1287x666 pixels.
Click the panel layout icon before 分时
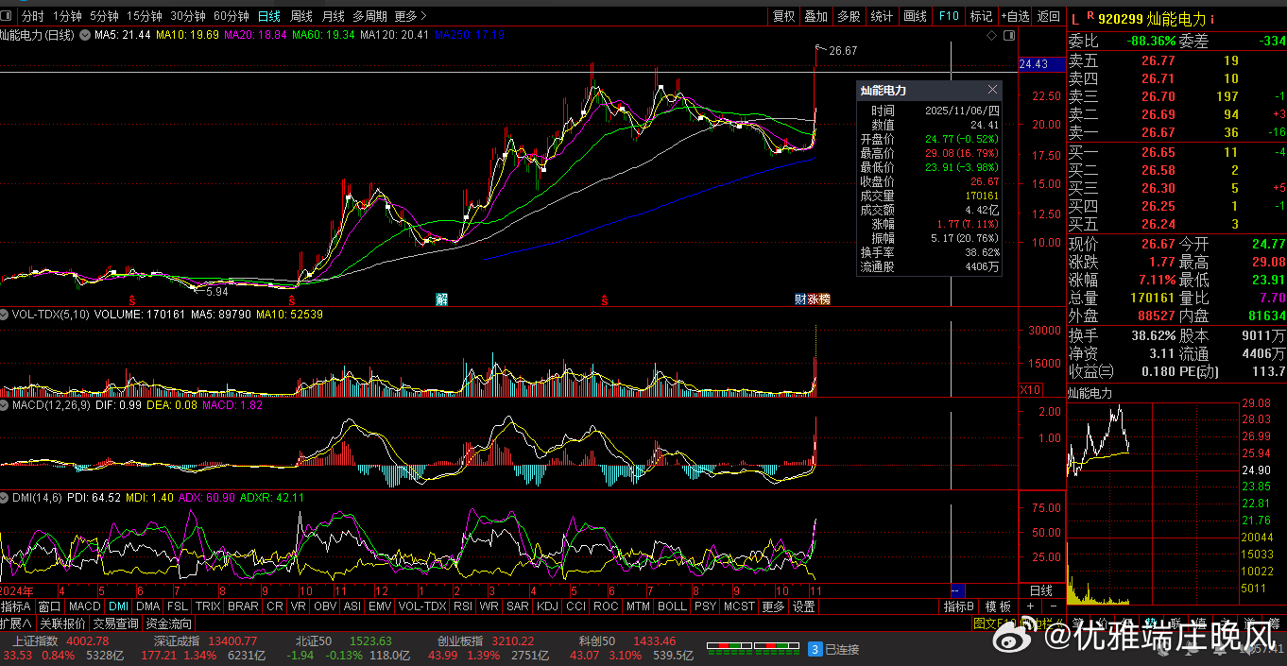pos(9,16)
